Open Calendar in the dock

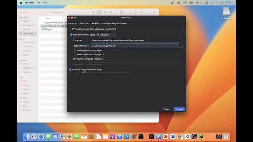point(84,136)
